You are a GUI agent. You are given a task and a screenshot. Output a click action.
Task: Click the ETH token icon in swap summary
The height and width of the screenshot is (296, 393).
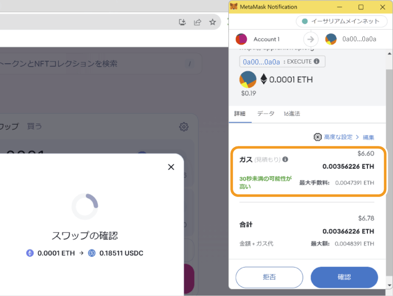(30, 253)
